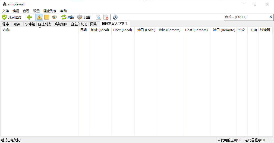Toggle the yellow warning triangle notifications button

(39, 17)
